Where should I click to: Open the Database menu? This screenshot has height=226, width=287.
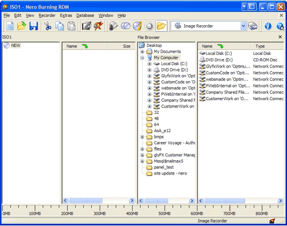pyautogui.click(x=85, y=15)
